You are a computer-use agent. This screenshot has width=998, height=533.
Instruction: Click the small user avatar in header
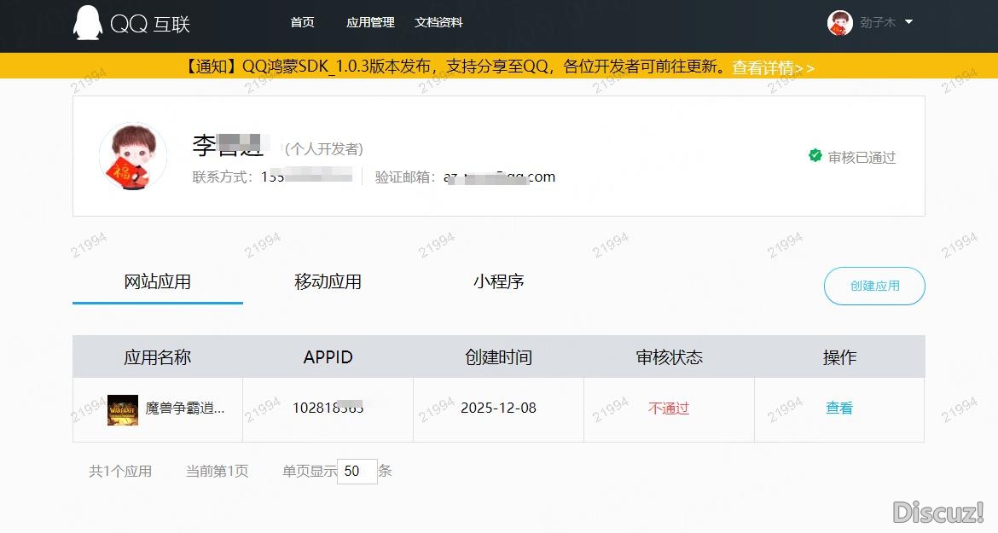[839, 23]
